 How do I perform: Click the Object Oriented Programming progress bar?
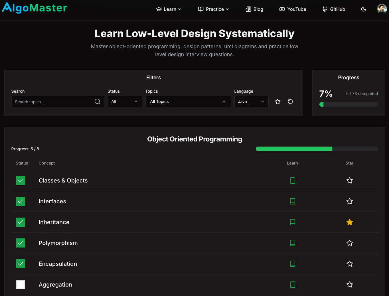[317, 149]
